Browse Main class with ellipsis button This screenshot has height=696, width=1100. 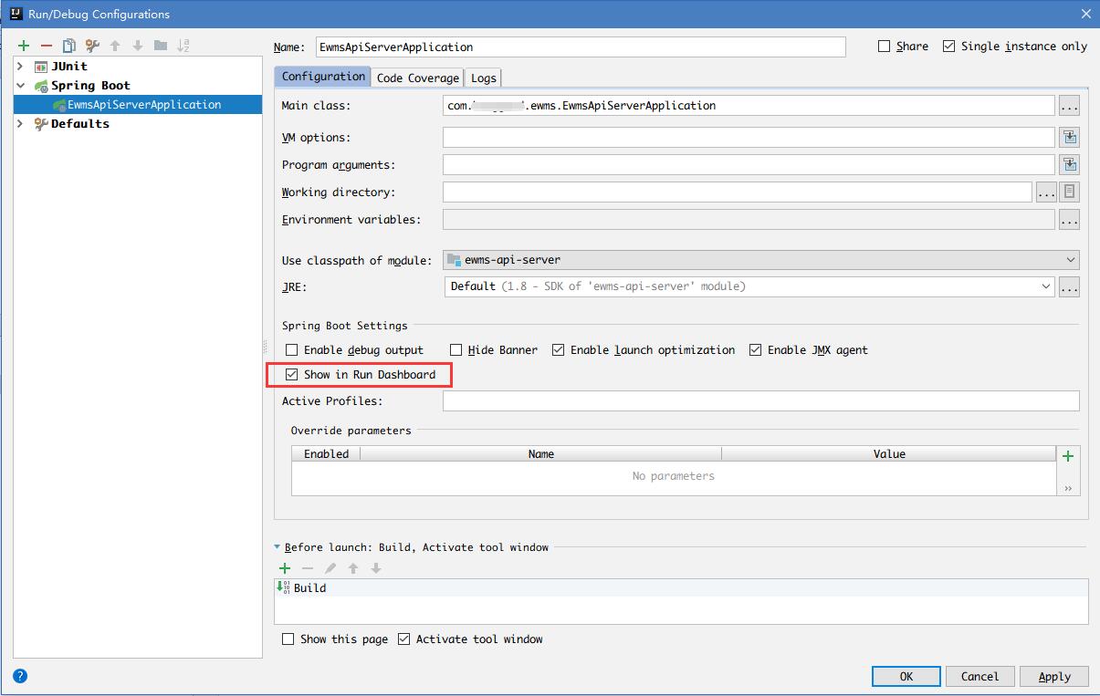pos(1069,106)
